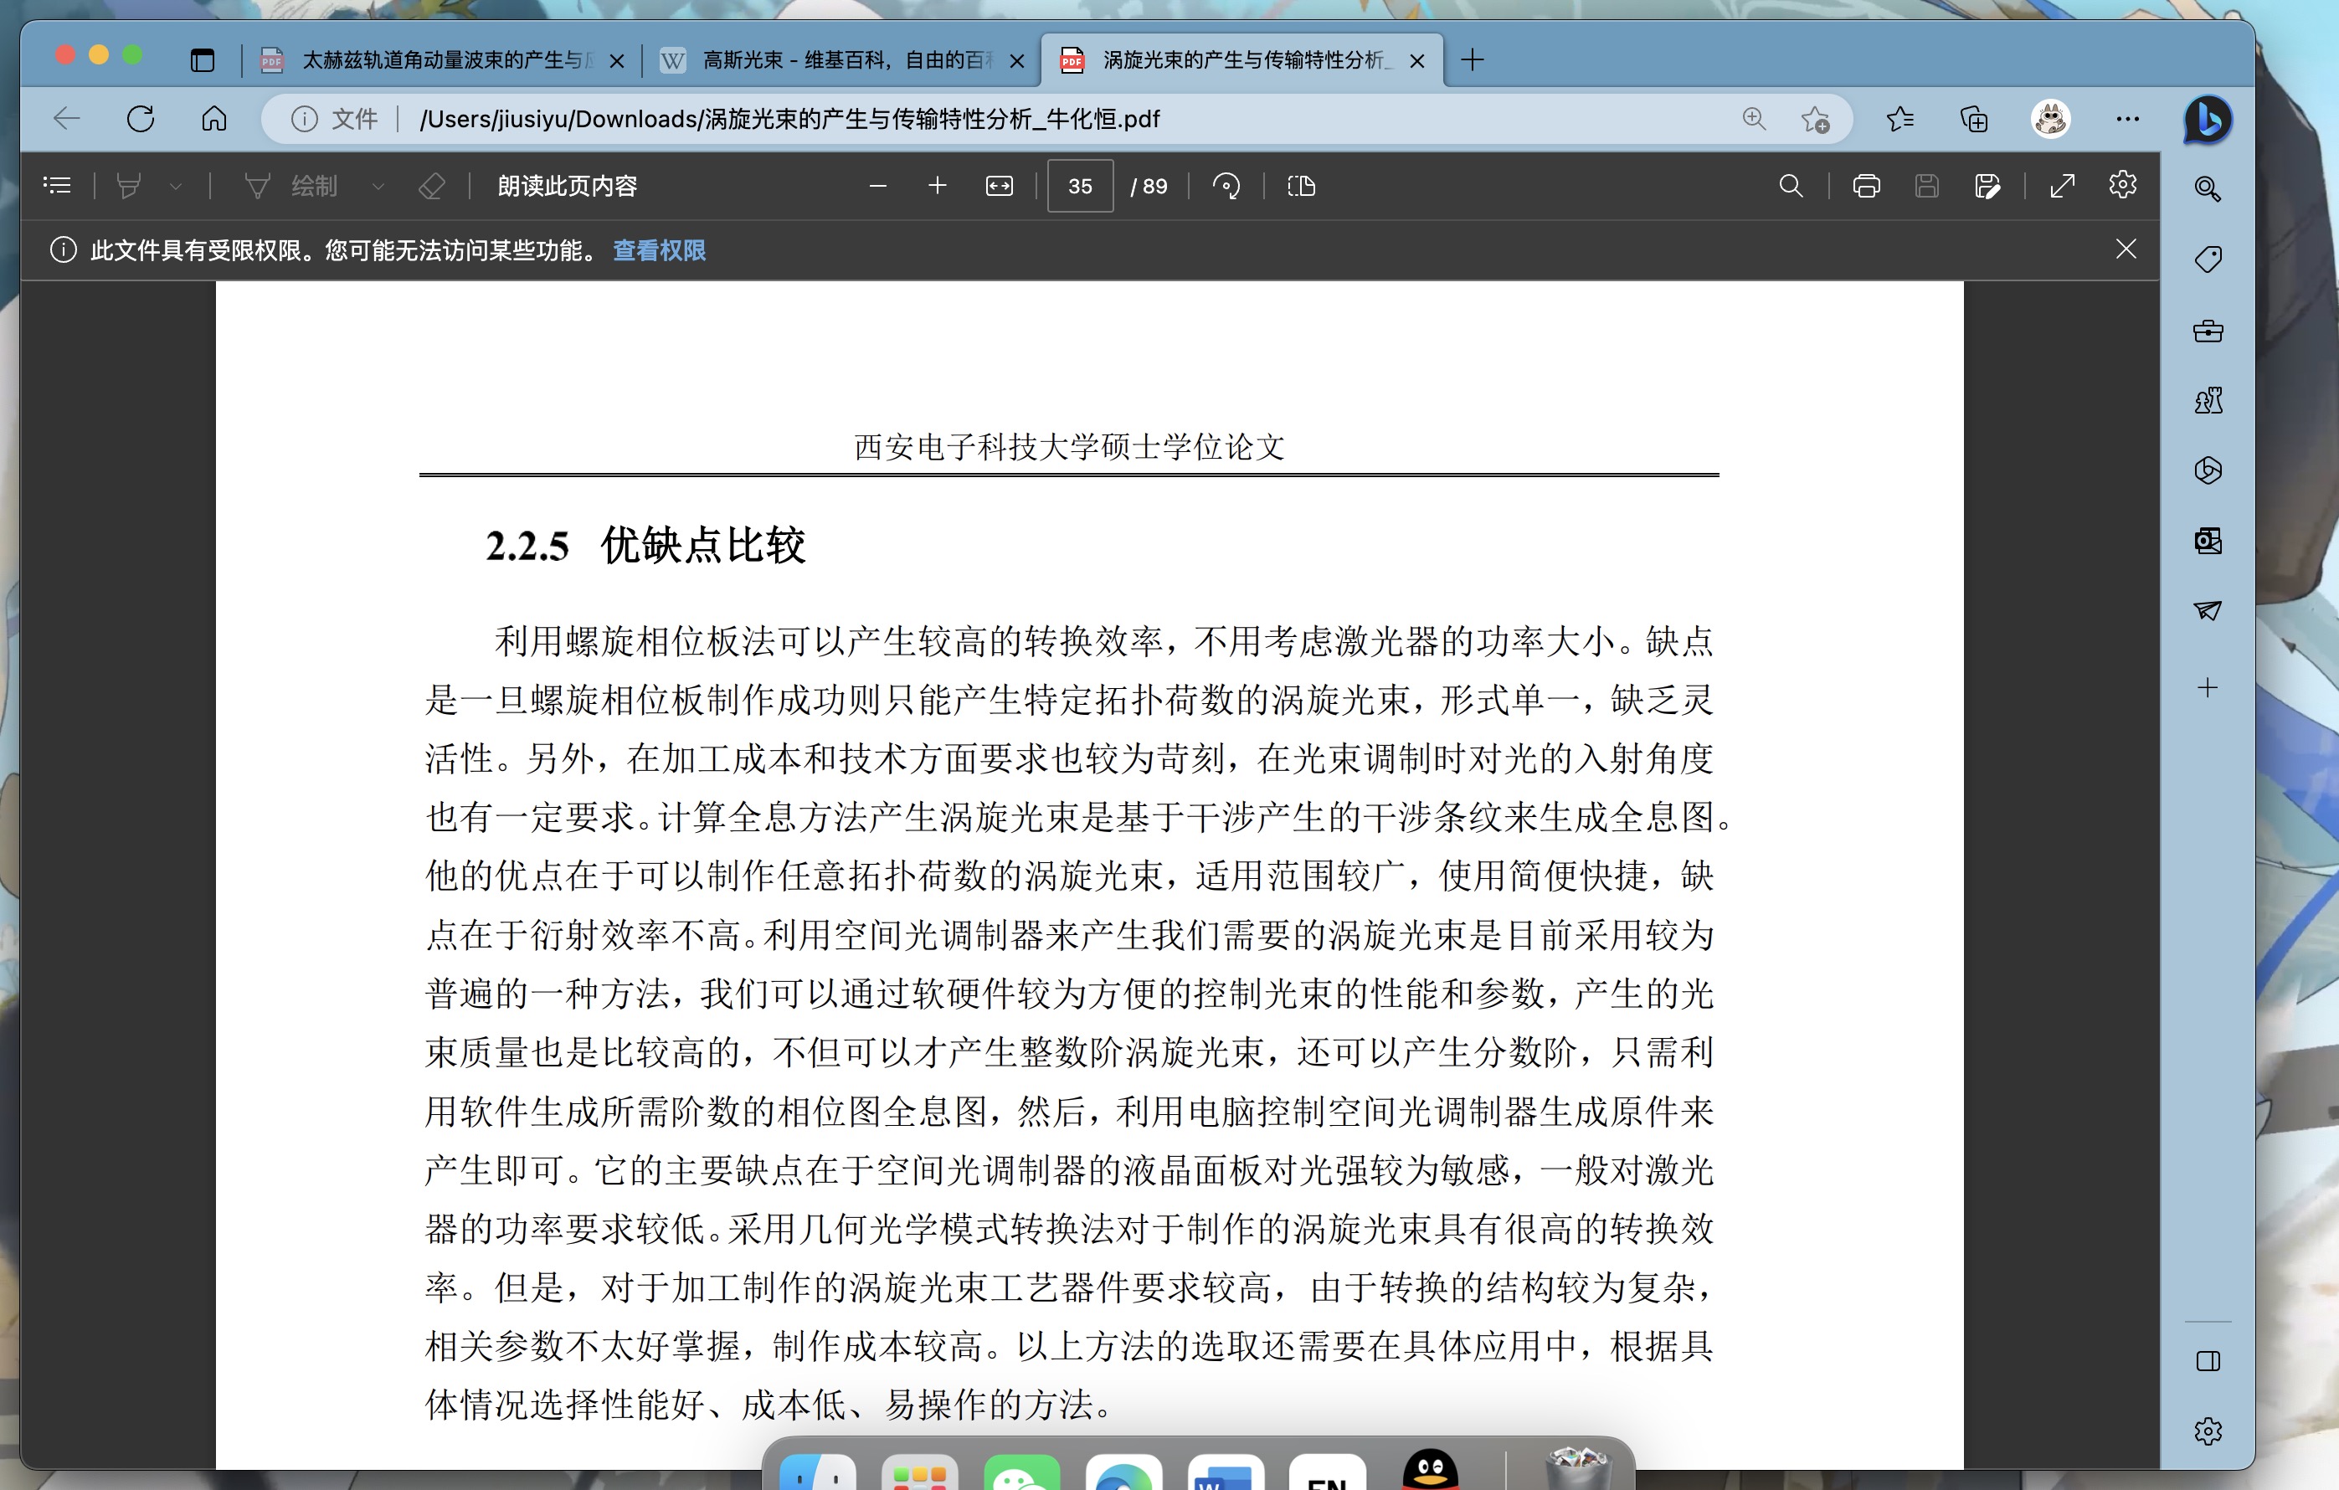Click the rotate page icon

point(1226,186)
